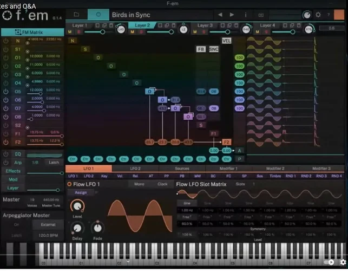Open video settings gear at bottom right

343,262
